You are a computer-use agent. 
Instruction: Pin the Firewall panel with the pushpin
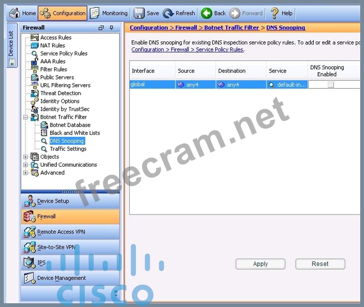[x=111, y=28]
